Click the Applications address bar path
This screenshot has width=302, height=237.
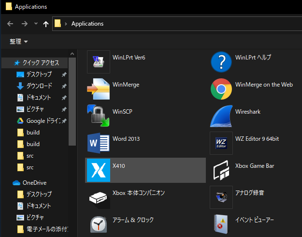[x=87, y=24]
